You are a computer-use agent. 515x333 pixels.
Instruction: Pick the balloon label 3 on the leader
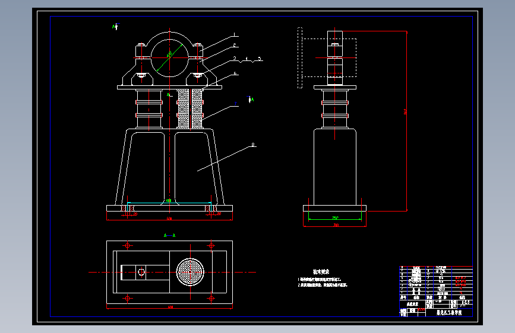235,58
